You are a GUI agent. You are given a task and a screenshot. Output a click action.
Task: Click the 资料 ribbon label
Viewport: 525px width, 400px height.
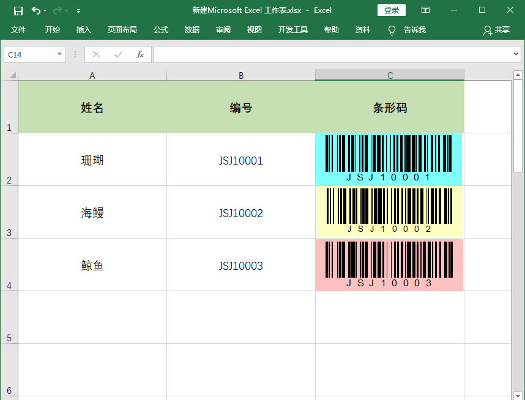(362, 29)
